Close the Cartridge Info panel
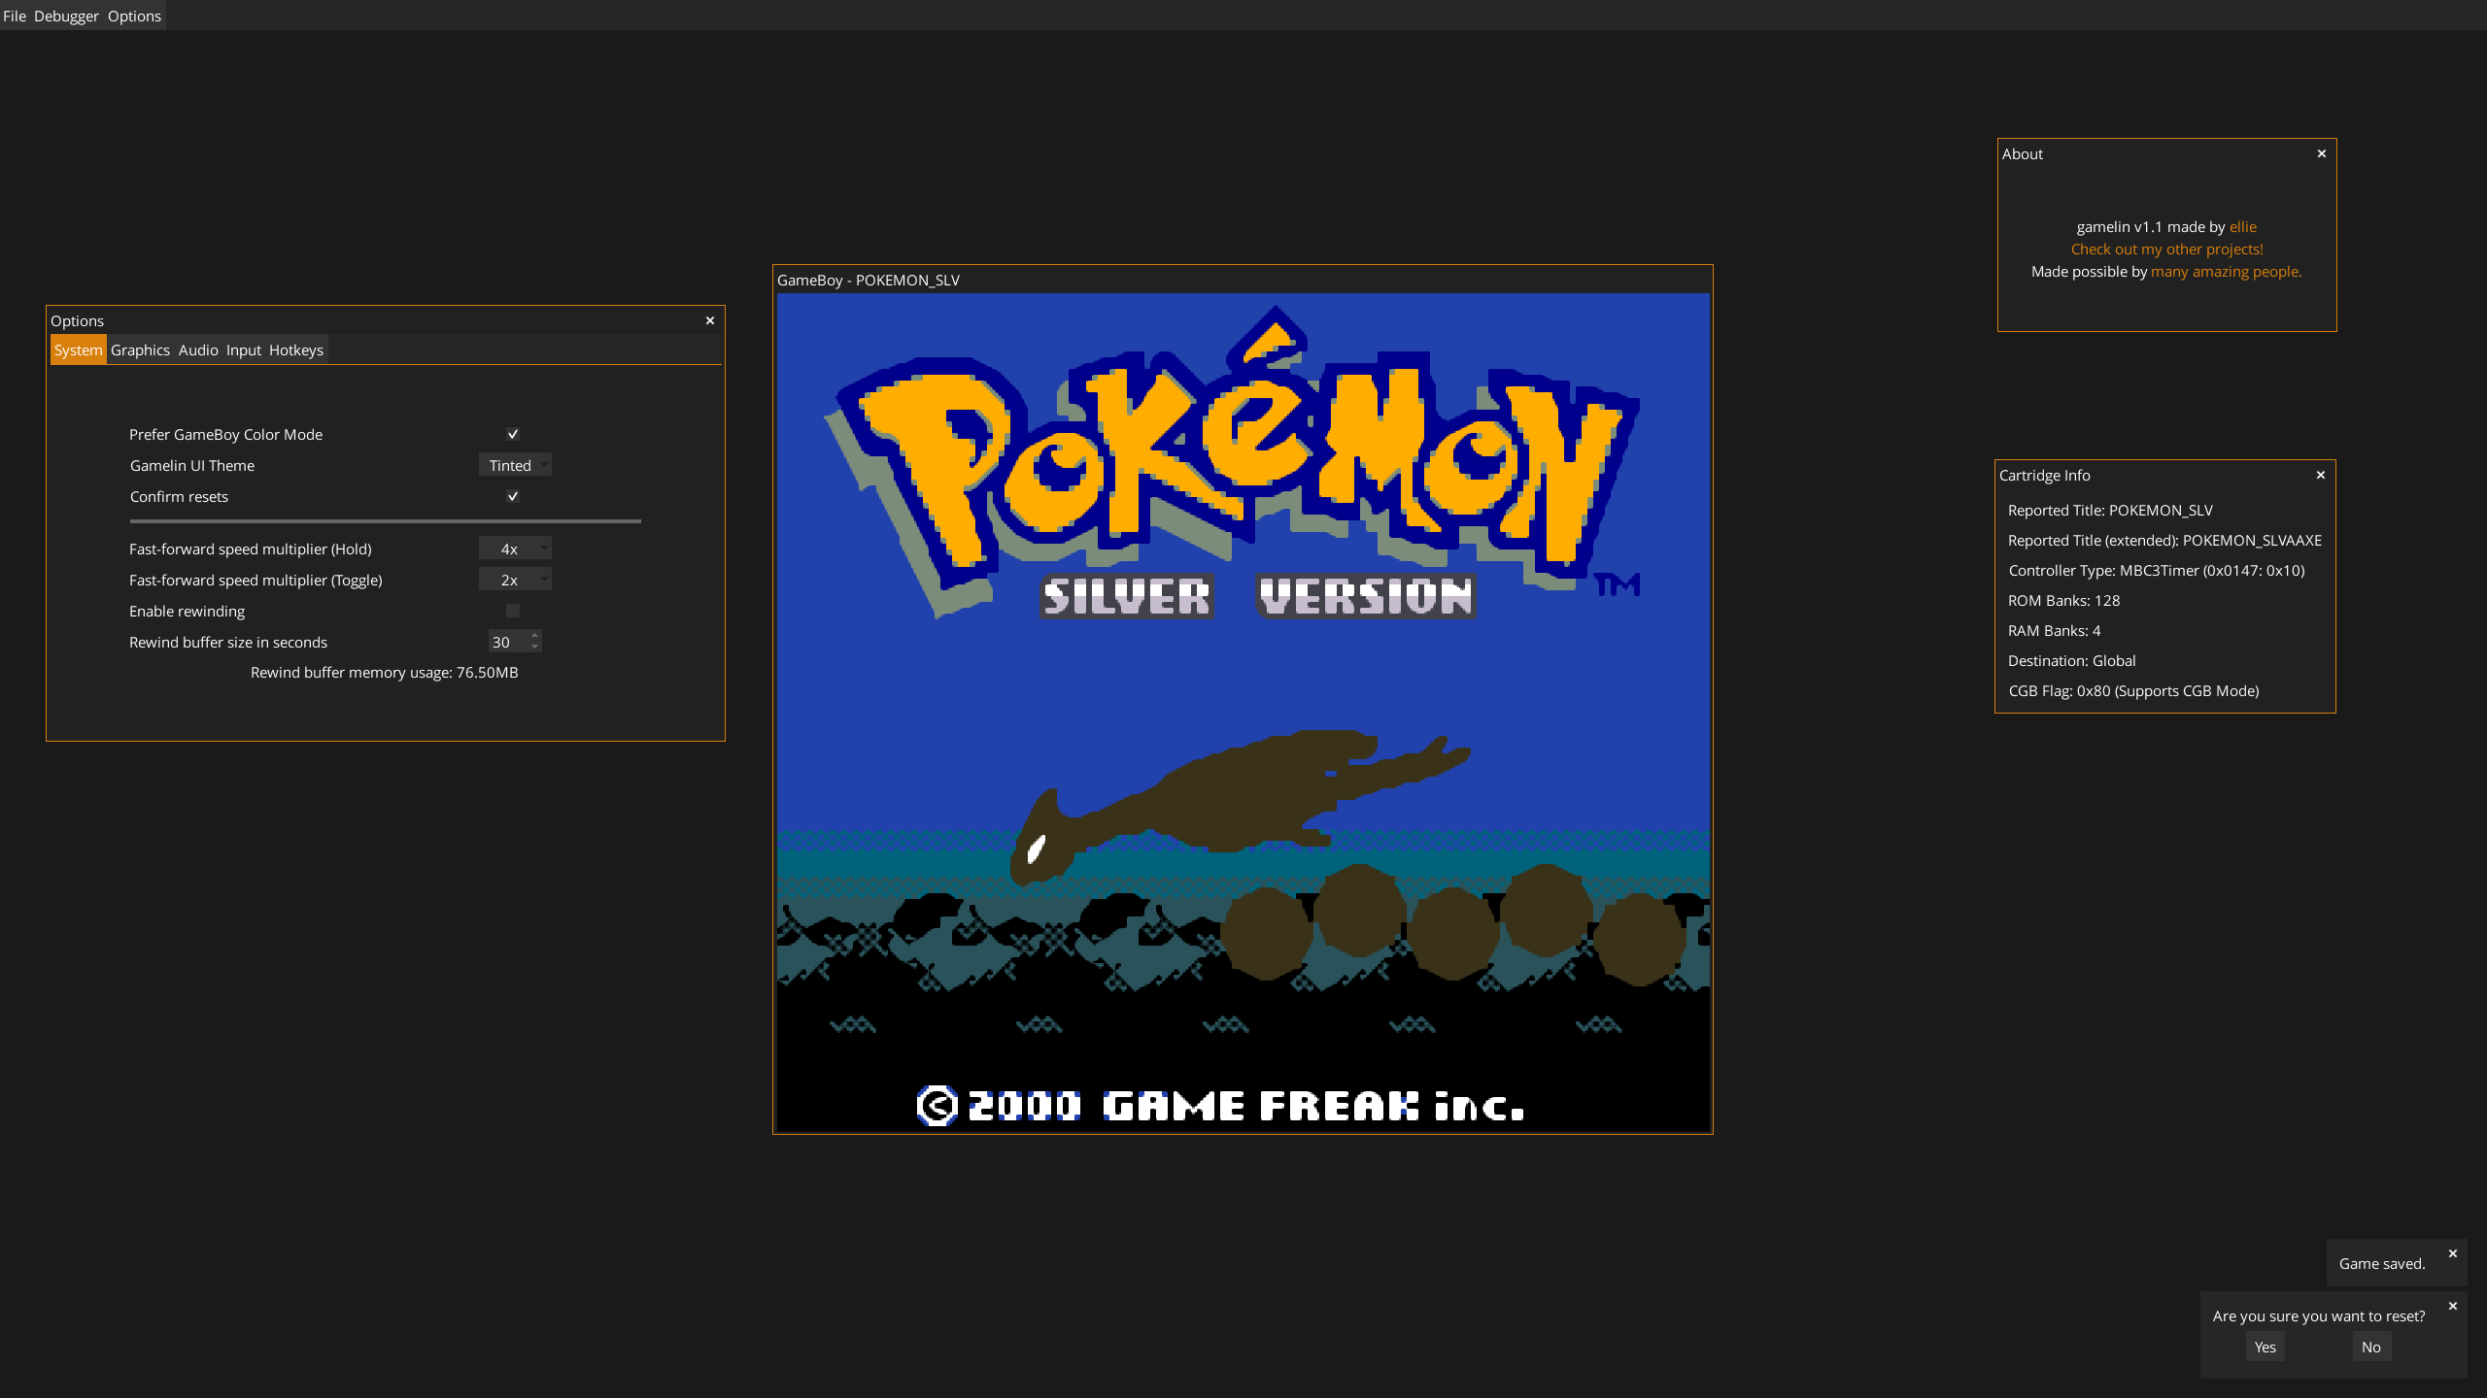Image resolution: width=2487 pixels, height=1398 pixels. tap(2321, 475)
